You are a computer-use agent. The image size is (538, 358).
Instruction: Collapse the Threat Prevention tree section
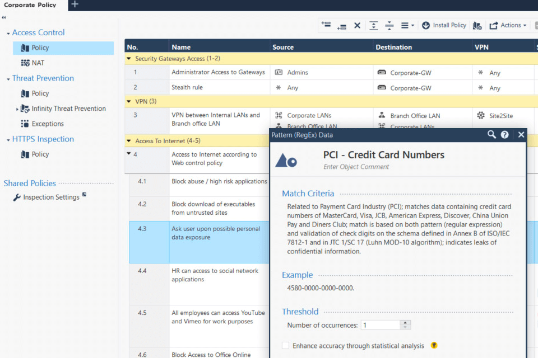[x=8, y=79]
